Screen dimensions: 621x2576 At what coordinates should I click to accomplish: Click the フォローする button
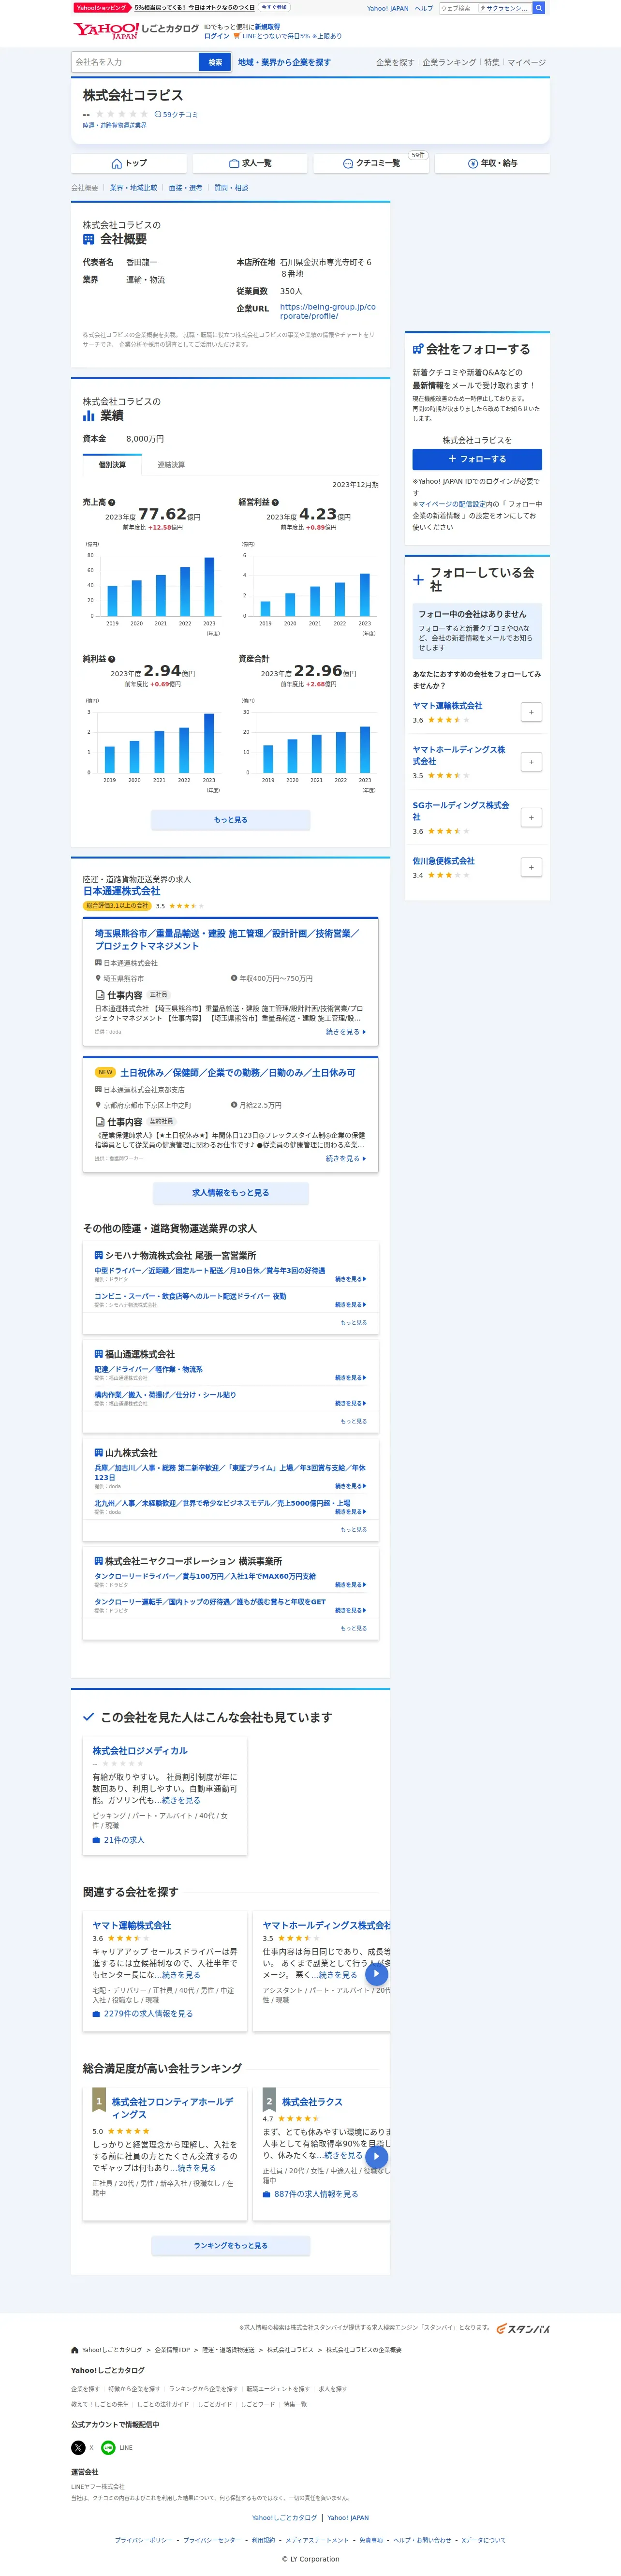pos(477,459)
